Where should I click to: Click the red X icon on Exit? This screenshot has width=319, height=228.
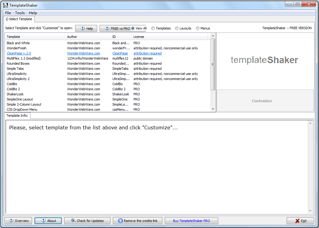point(298,221)
